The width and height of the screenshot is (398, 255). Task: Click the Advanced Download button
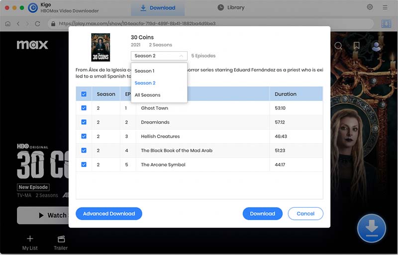coord(109,214)
